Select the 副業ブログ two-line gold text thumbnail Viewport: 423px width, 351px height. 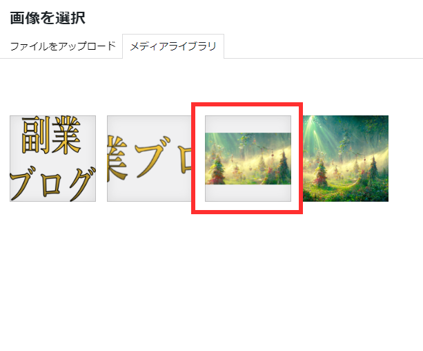coord(53,159)
